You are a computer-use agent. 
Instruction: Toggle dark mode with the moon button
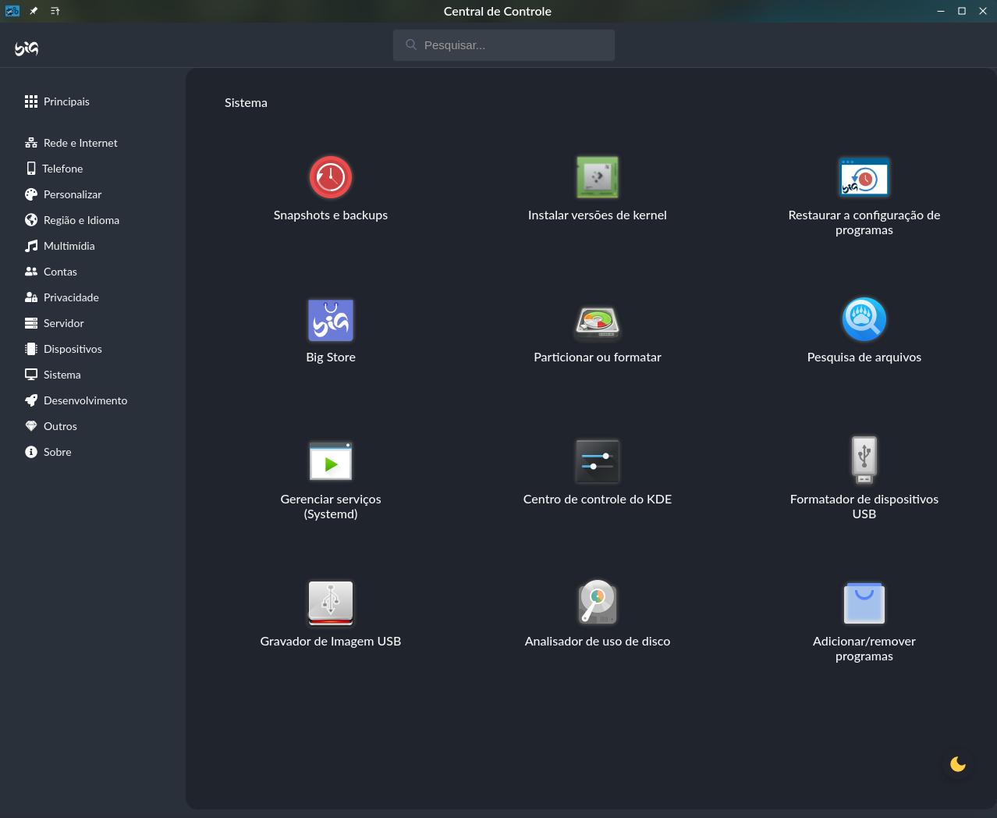(957, 764)
